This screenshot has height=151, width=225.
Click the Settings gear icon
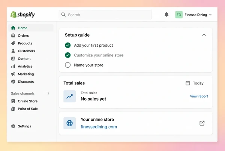click(x=13, y=126)
